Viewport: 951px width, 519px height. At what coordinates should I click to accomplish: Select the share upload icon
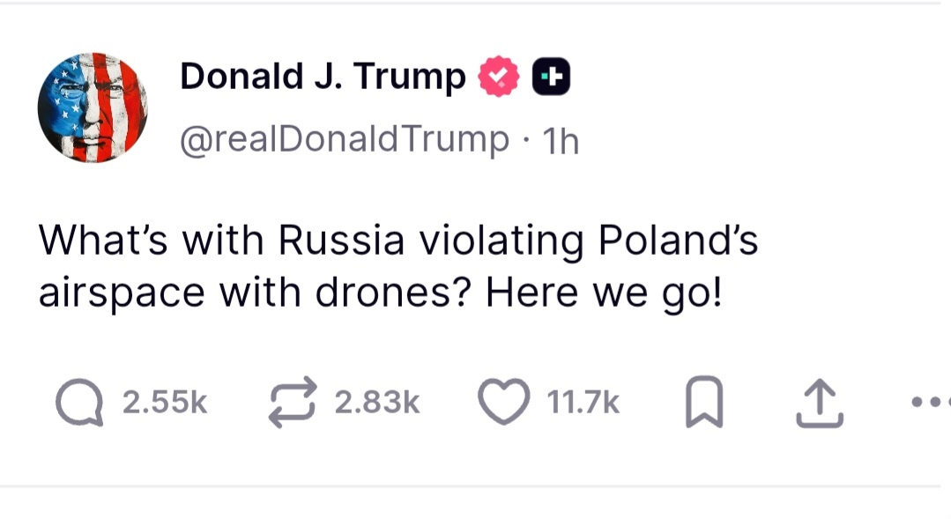[x=821, y=402]
